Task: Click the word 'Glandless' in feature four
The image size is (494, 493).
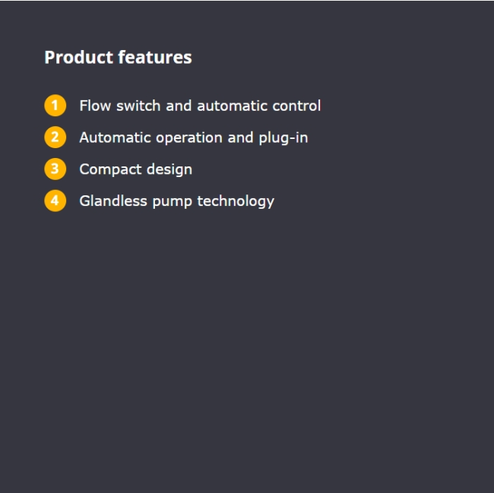Action: point(113,201)
